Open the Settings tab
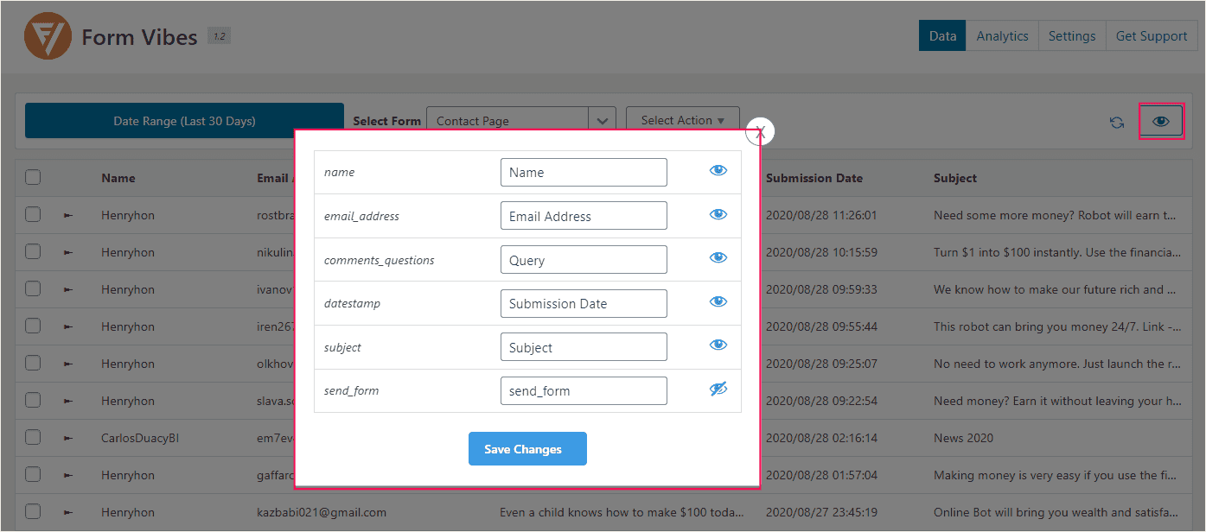 pyautogui.click(x=1072, y=36)
